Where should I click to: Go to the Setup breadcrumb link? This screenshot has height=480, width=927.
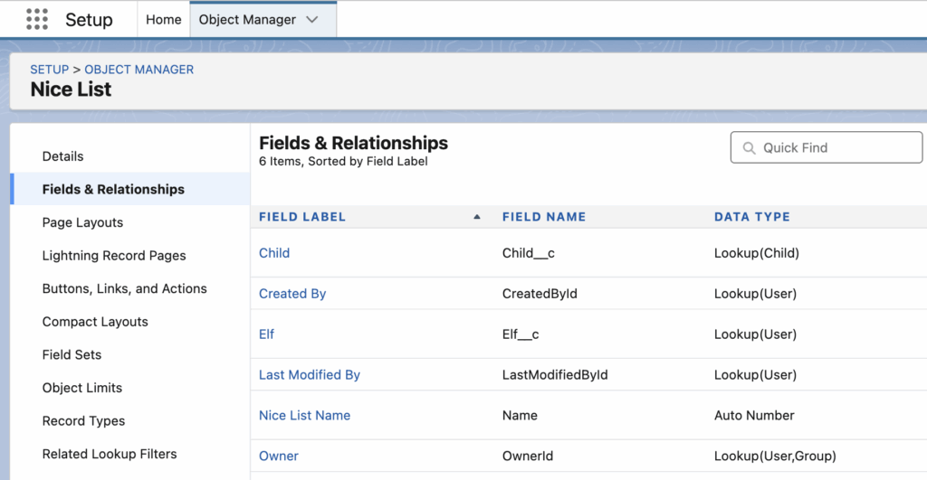[x=49, y=70]
